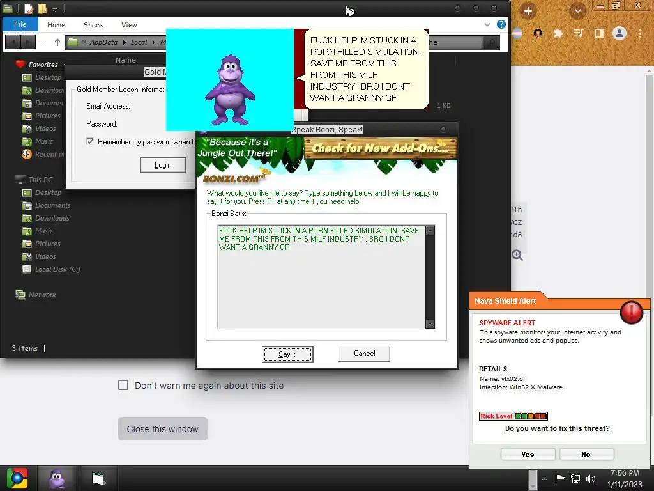Click Bonzi Says scrollbar up arrow
654x491 pixels.
[430, 230]
